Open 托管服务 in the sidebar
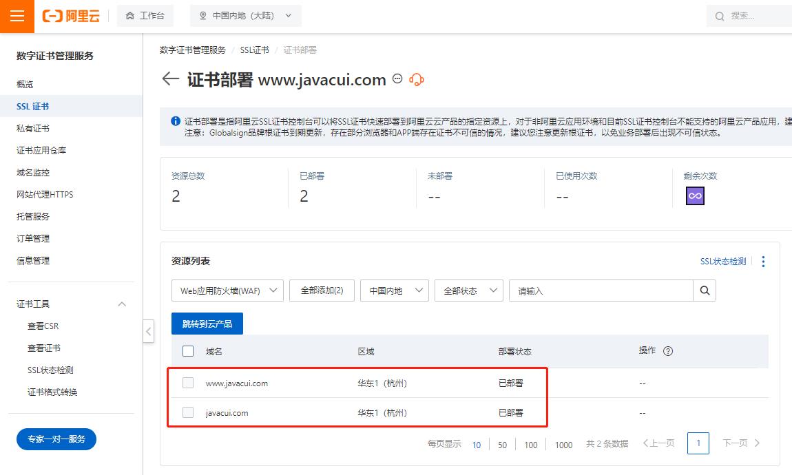Image resolution: width=792 pixels, height=475 pixels. (x=33, y=216)
